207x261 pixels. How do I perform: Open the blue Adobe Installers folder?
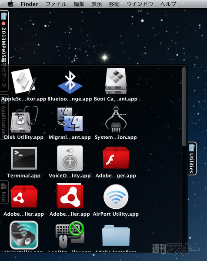point(116,235)
